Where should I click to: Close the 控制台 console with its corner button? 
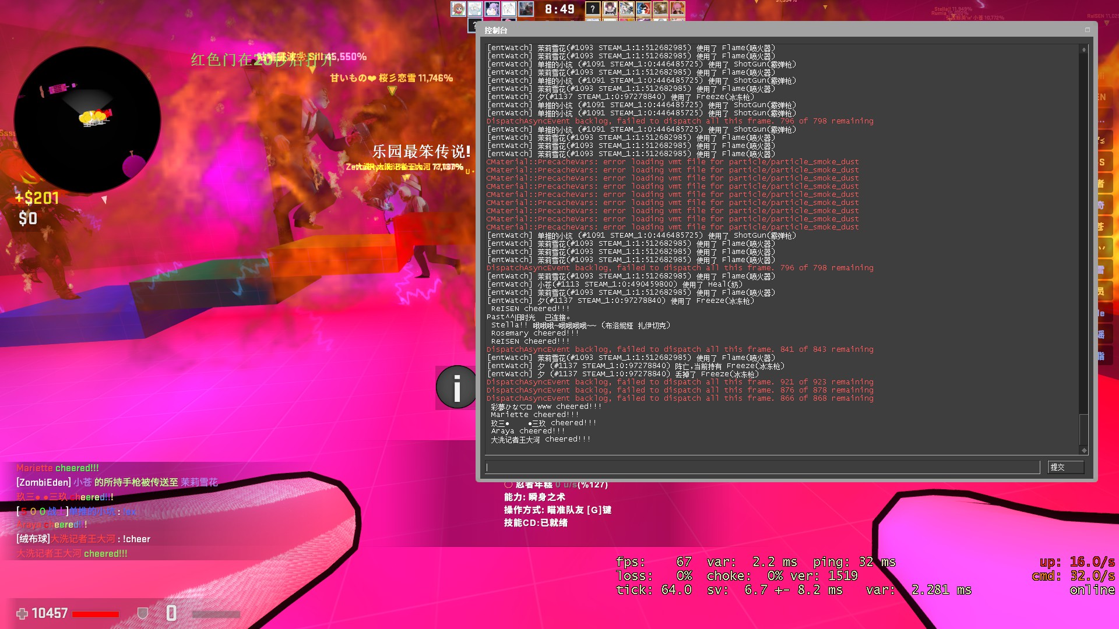coord(1087,30)
